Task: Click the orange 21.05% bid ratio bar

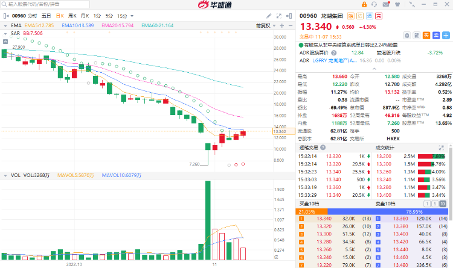Action: [312, 212]
